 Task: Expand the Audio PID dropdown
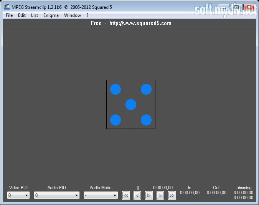[57, 195]
